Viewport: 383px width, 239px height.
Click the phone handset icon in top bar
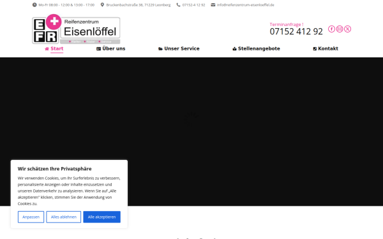(x=178, y=5)
